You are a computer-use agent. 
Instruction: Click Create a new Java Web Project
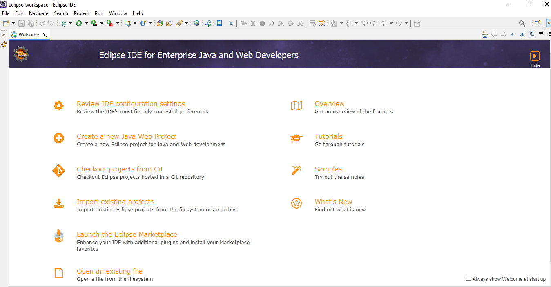tap(127, 136)
